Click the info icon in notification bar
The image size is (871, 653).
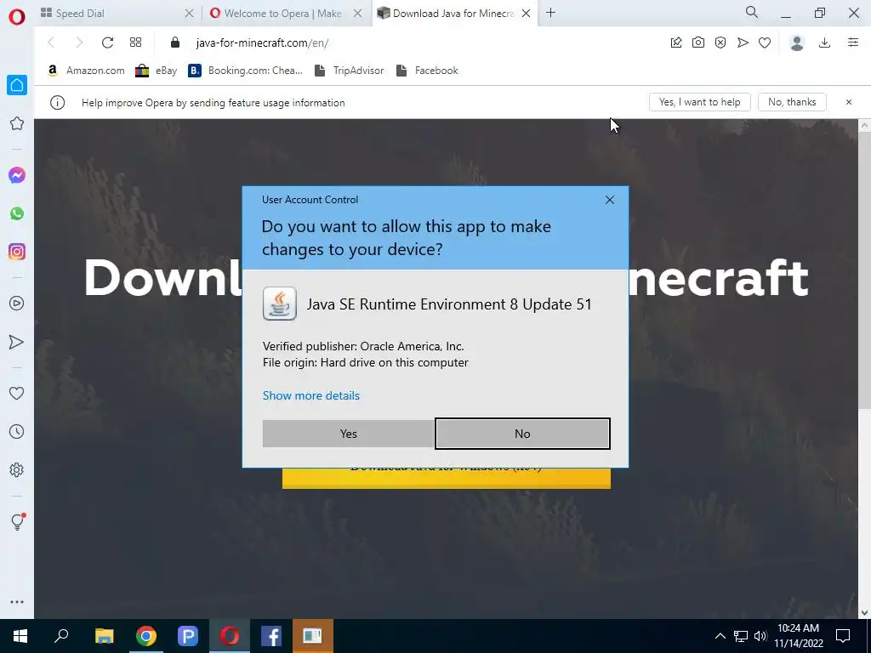point(57,103)
